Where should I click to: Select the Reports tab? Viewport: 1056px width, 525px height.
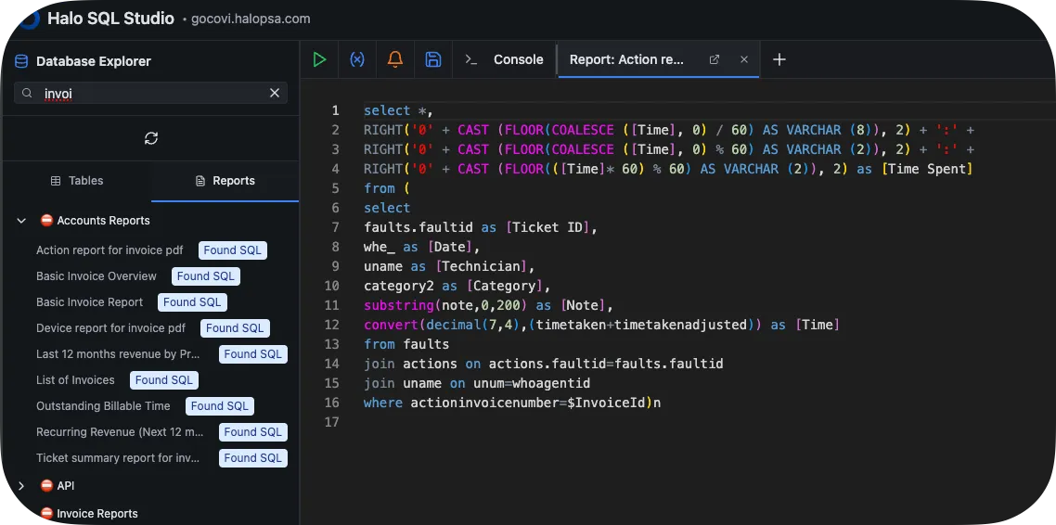point(225,181)
